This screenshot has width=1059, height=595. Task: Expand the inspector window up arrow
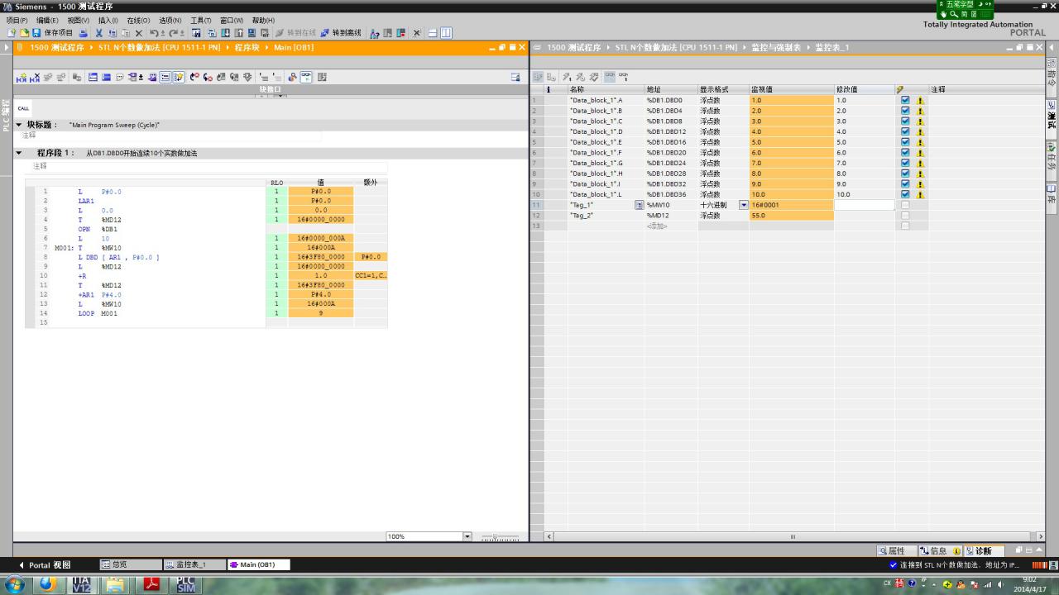pyautogui.click(x=1039, y=550)
